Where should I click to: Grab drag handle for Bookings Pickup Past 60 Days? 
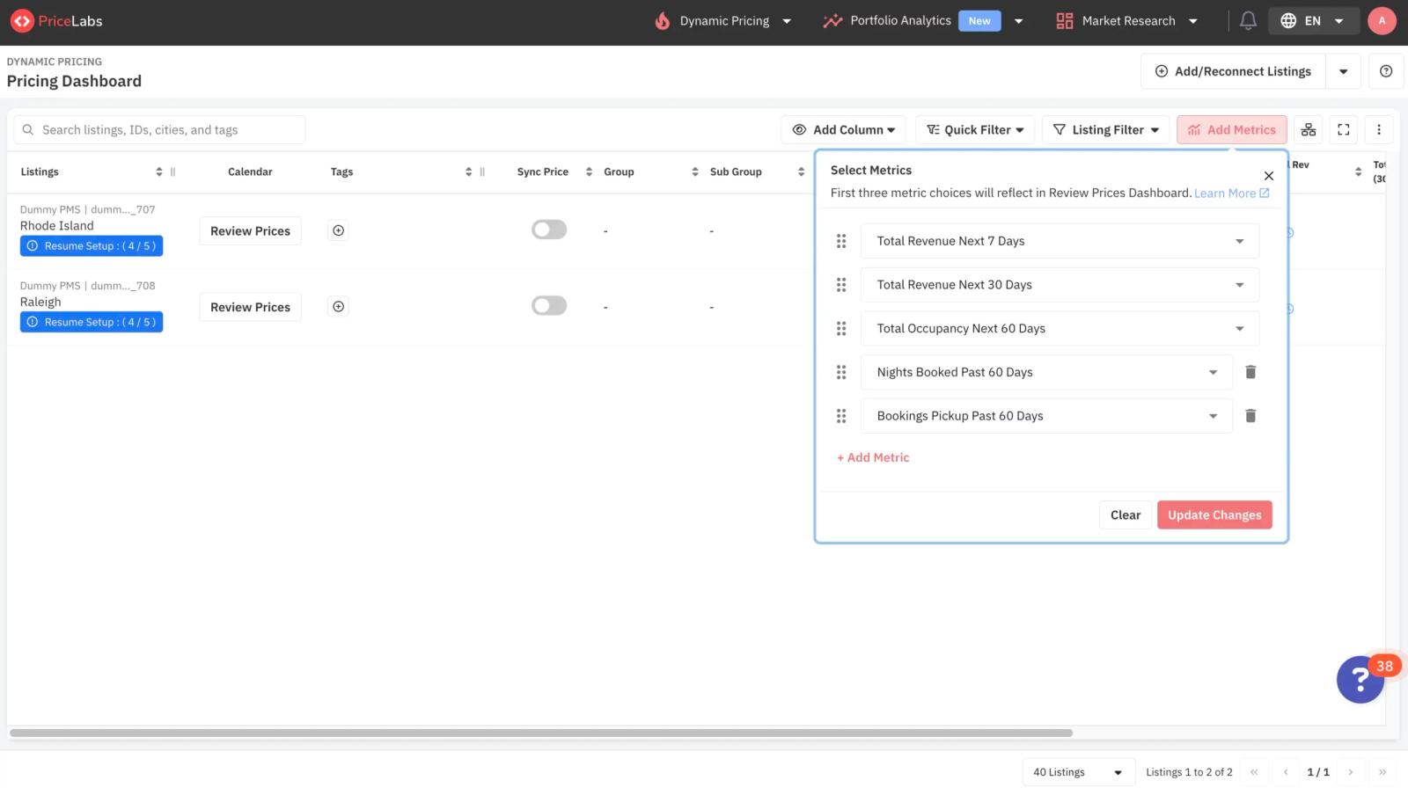pos(841,416)
